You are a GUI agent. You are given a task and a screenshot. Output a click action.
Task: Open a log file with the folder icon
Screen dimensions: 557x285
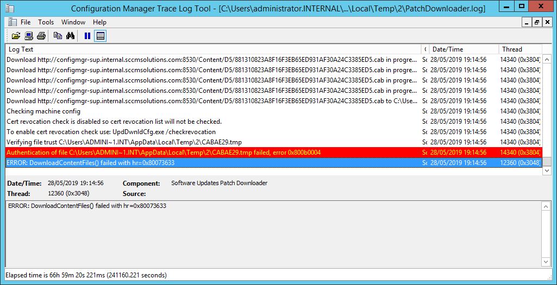pyautogui.click(x=16, y=36)
